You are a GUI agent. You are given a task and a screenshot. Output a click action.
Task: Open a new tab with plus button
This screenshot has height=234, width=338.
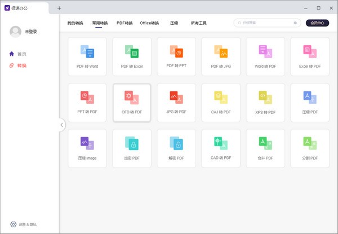point(59,8)
